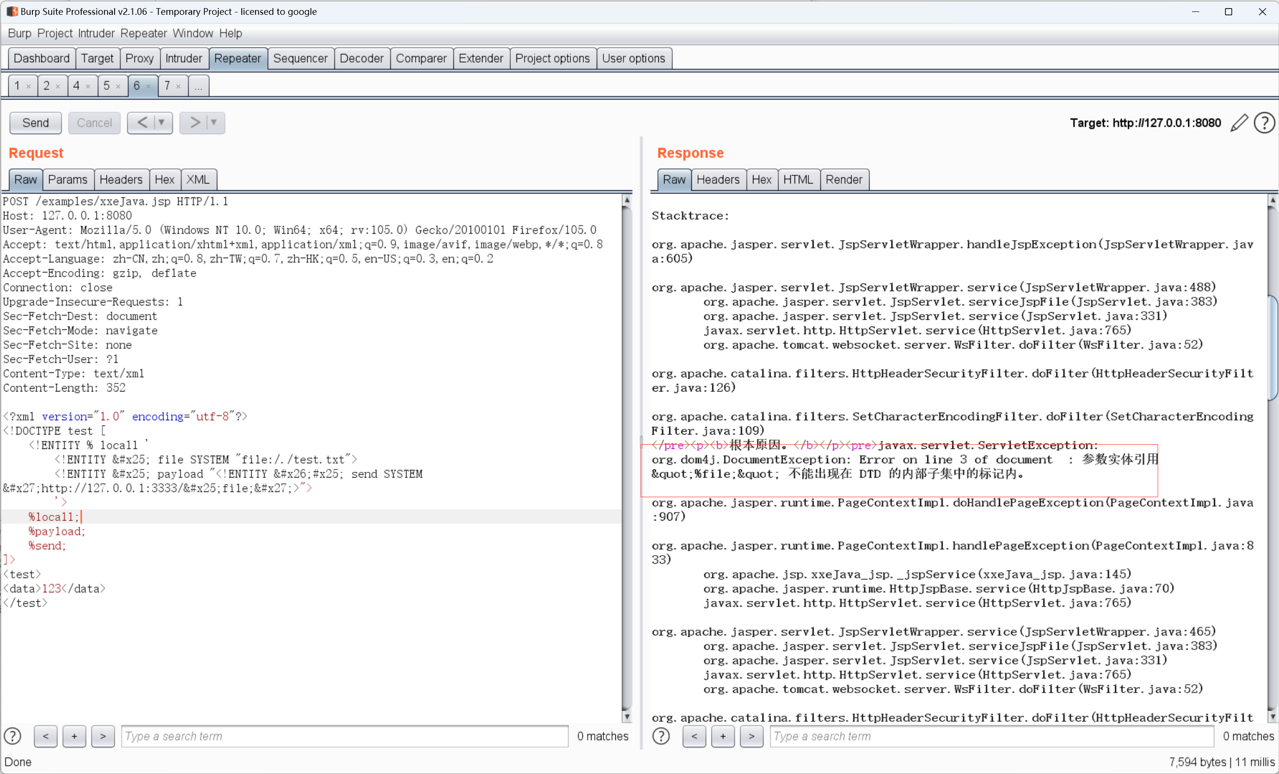1279x774 pixels.
Task: Show response HTML view
Action: (798, 180)
